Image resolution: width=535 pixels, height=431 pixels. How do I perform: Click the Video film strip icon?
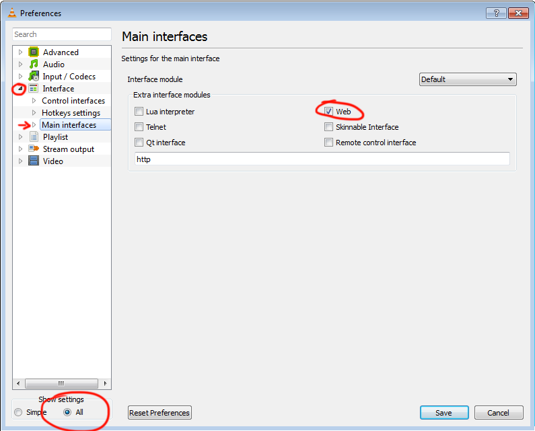click(34, 161)
